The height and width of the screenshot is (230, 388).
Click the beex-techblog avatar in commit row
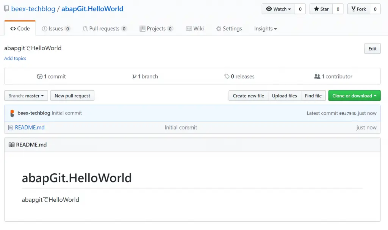point(12,113)
